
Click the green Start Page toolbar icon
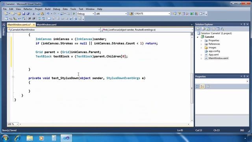(192, 14)
